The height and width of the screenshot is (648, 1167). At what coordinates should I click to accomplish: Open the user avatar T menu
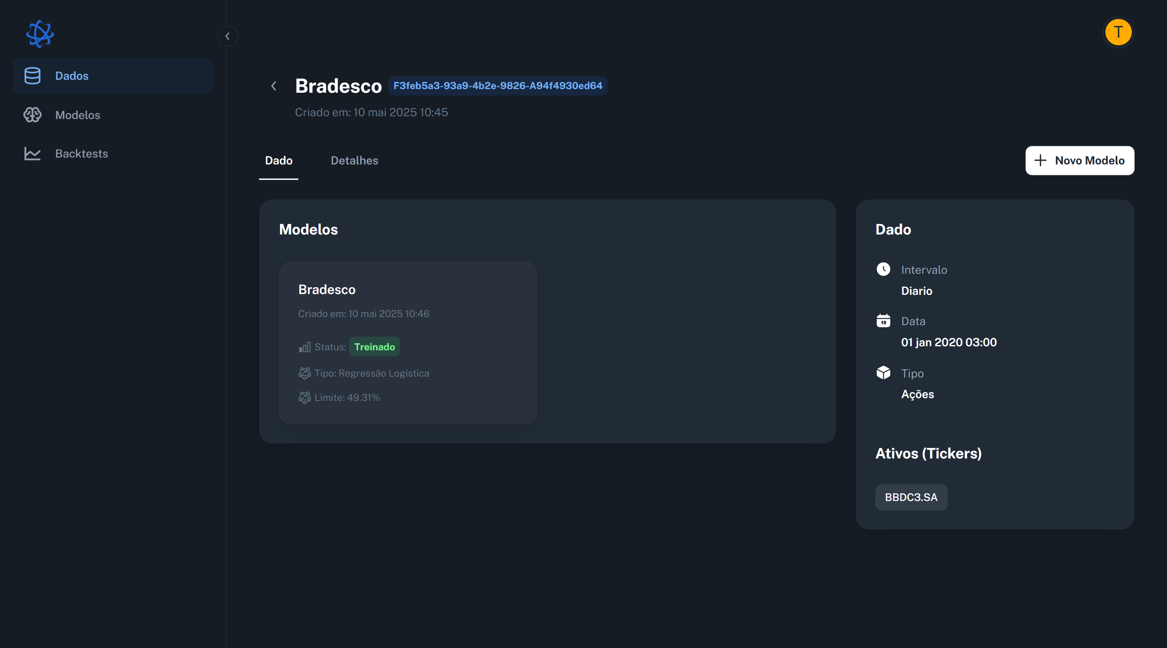1118,32
